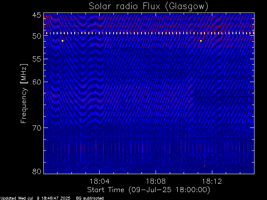Click the "80" frequency tick label

(37, 171)
